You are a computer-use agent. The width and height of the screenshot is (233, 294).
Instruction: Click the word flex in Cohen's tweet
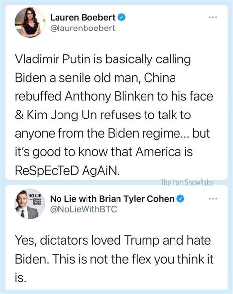(x=141, y=259)
